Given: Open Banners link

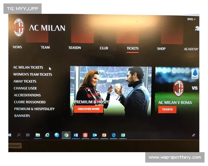Looking at the screenshot, I should tap(22, 116).
